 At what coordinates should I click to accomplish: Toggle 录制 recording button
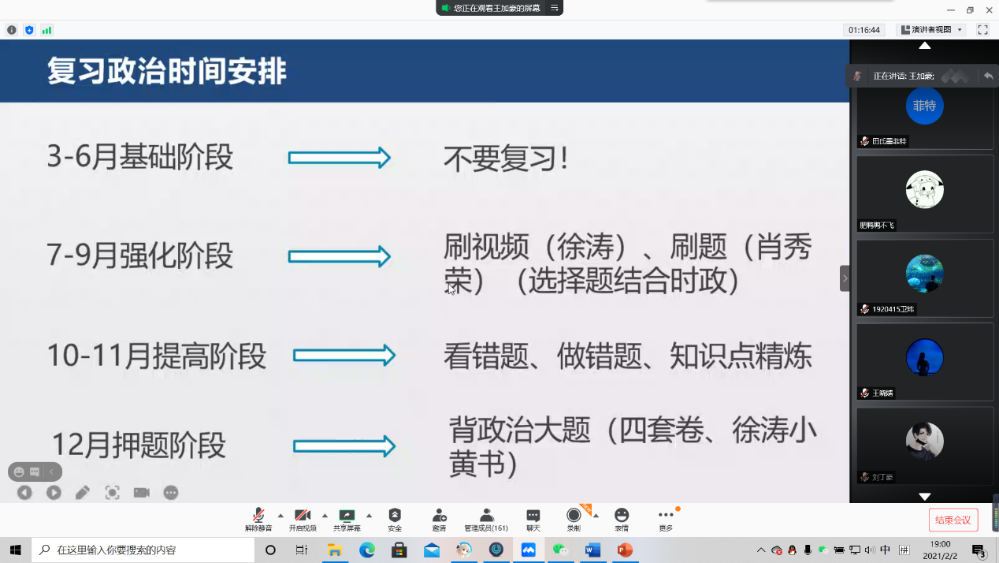(574, 516)
